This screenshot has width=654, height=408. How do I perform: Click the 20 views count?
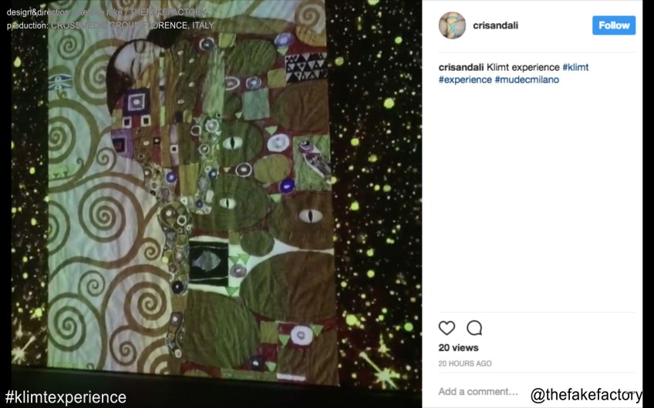pyautogui.click(x=458, y=348)
